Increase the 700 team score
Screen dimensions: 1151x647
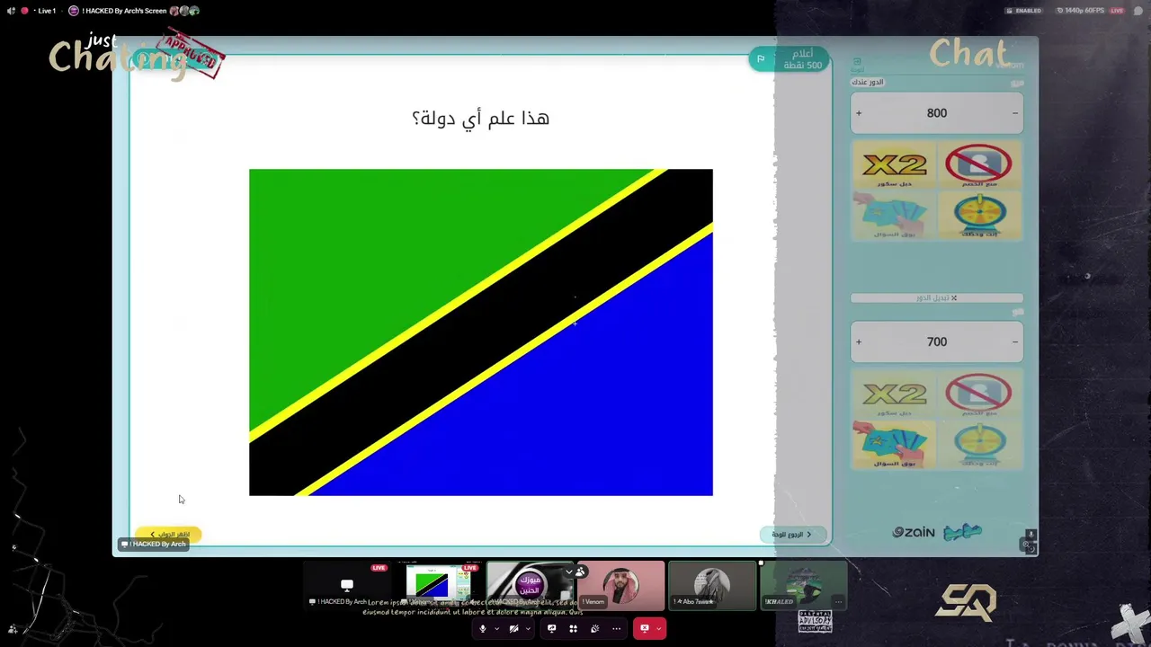tap(859, 341)
